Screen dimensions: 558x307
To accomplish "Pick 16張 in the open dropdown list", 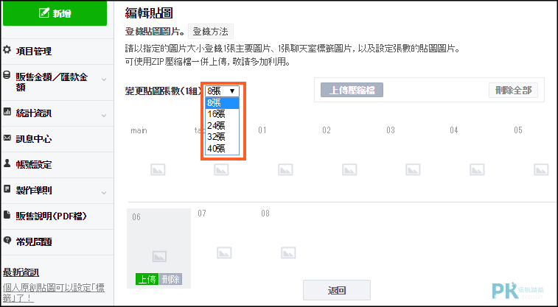I will point(222,114).
